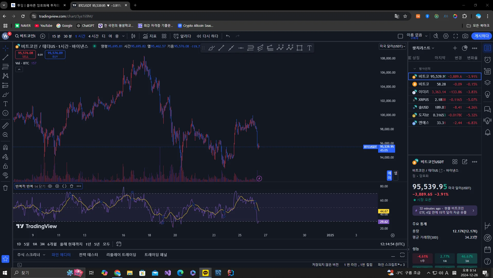
Task: Open the chart patterns tool in left sidebar
Action: (x=5, y=76)
